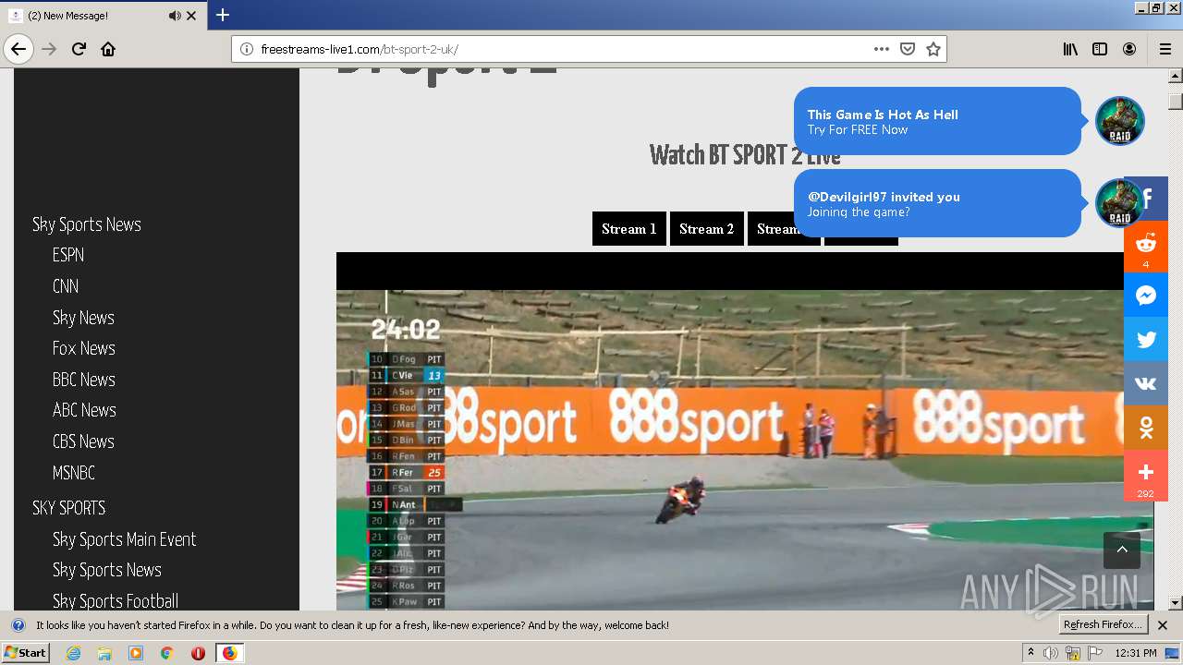Open CBS News channel link
The height and width of the screenshot is (665, 1183).
[83, 441]
